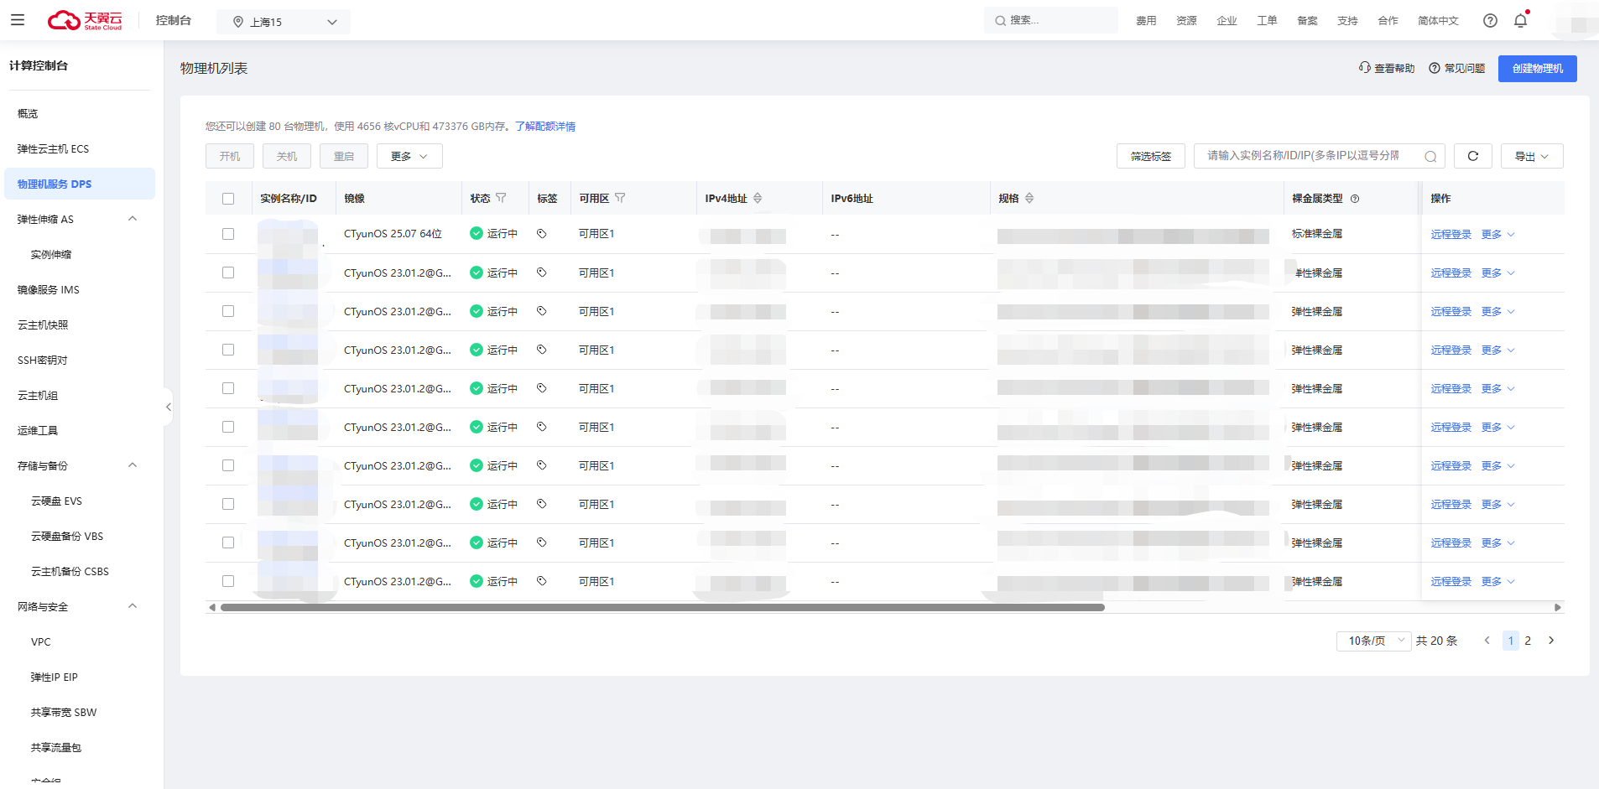
Task: Toggle the select-all checkbox in table header
Action: [x=228, y=199]
